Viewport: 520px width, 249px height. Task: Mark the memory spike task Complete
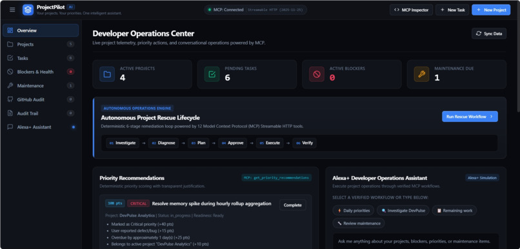tap(292, 205)
